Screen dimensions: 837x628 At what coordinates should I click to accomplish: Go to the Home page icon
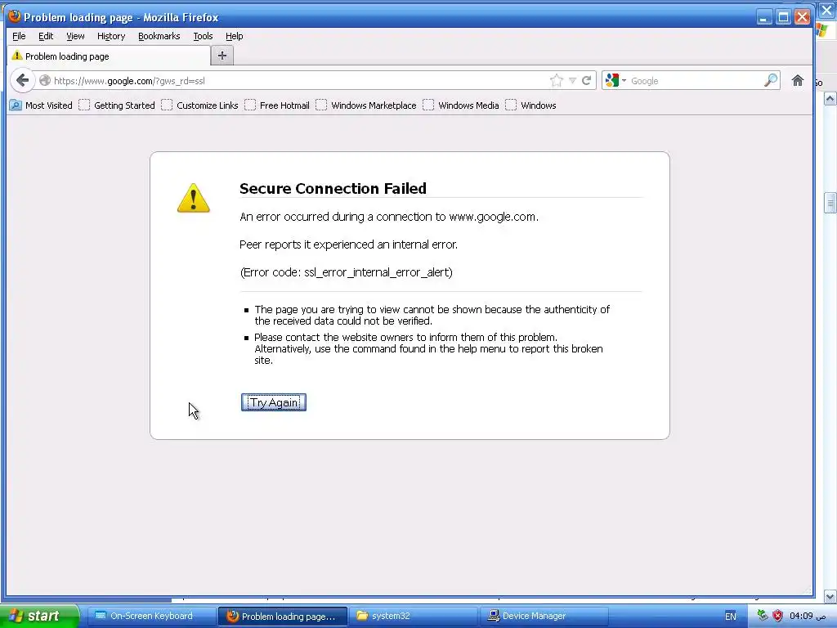tap(798, 81)
